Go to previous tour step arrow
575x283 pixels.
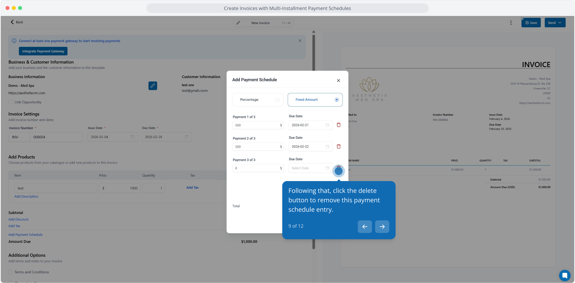(365, 227)
